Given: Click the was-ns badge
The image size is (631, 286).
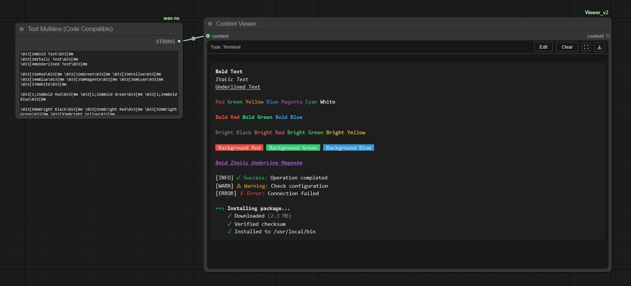Looking at the screenshot, I should pyautogui.click(x=172, y=18).
